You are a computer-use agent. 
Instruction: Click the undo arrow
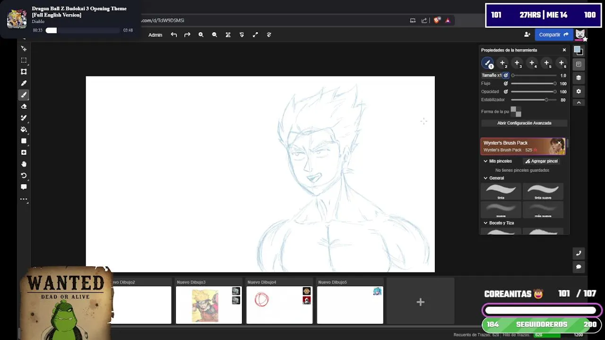click(174, 34)
